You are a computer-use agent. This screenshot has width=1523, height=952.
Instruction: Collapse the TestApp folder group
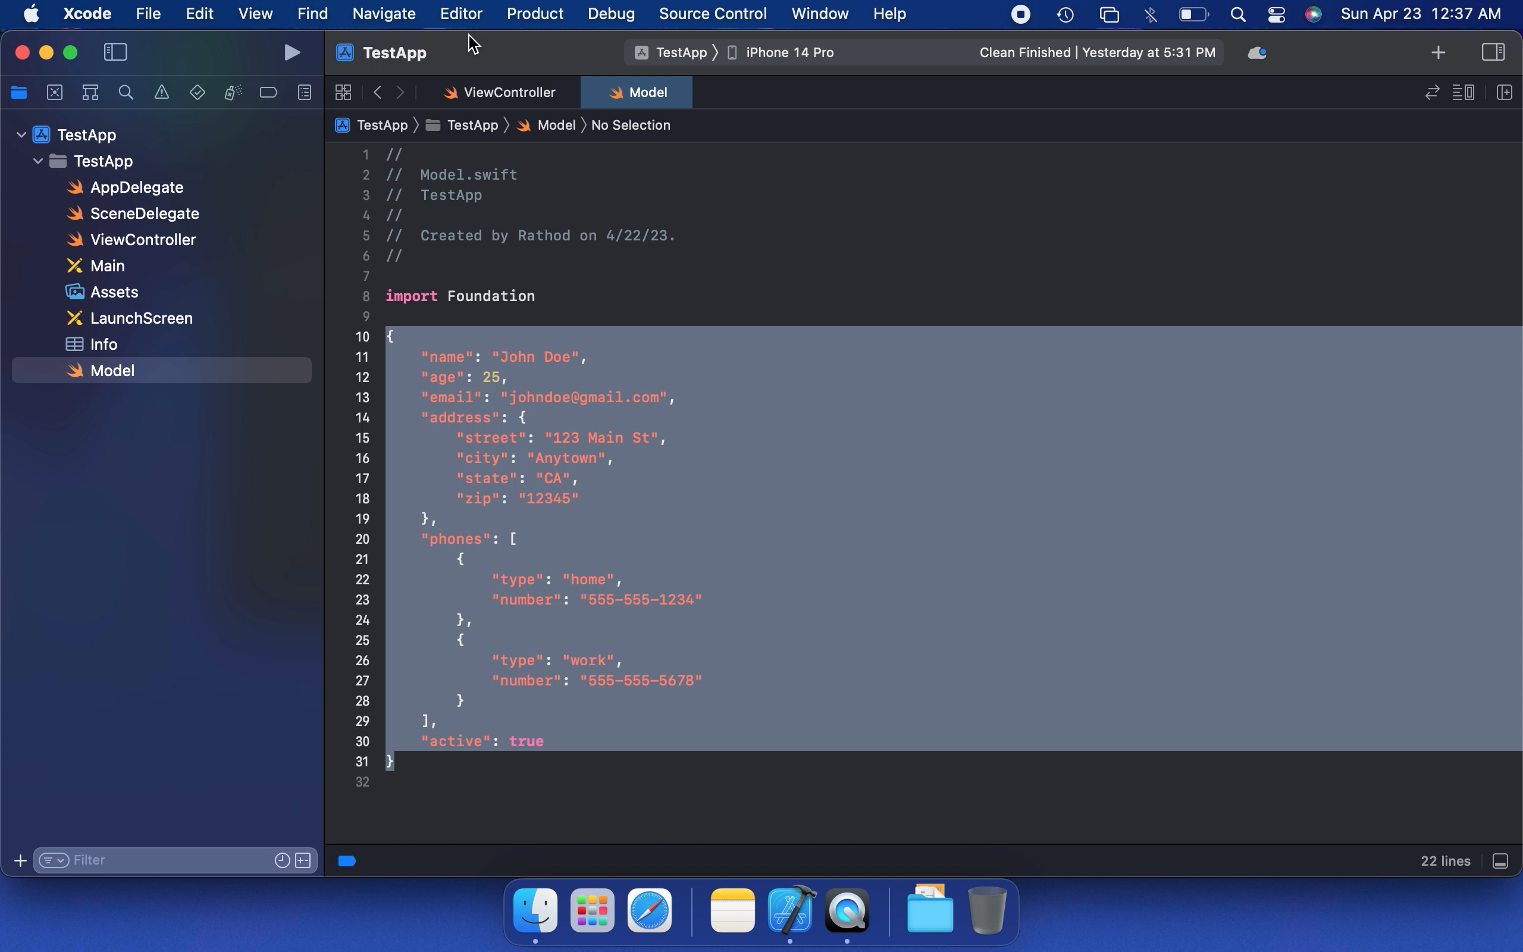(x=37, y=161)
